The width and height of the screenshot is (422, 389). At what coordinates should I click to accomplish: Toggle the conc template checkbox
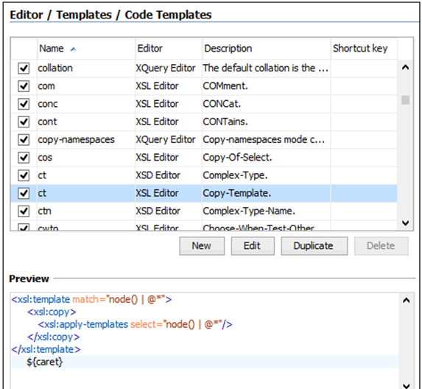24,104
